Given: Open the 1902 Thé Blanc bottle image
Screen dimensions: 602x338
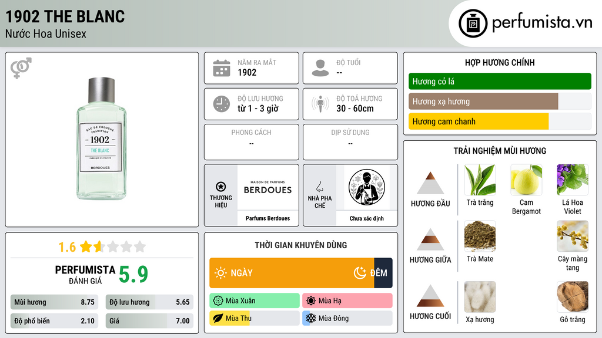Looking at the screenshot, I should click(x=101, y=138).
